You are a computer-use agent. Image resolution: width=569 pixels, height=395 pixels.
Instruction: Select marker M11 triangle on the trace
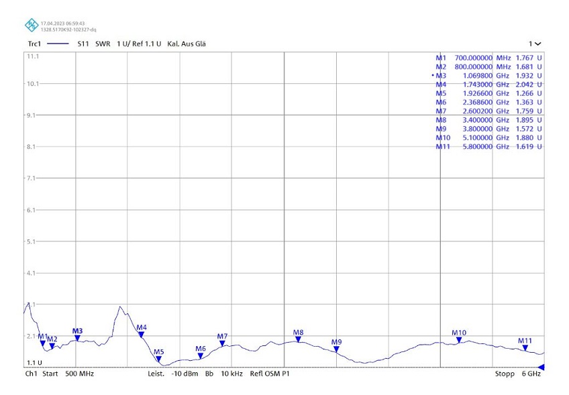(525, 348)
